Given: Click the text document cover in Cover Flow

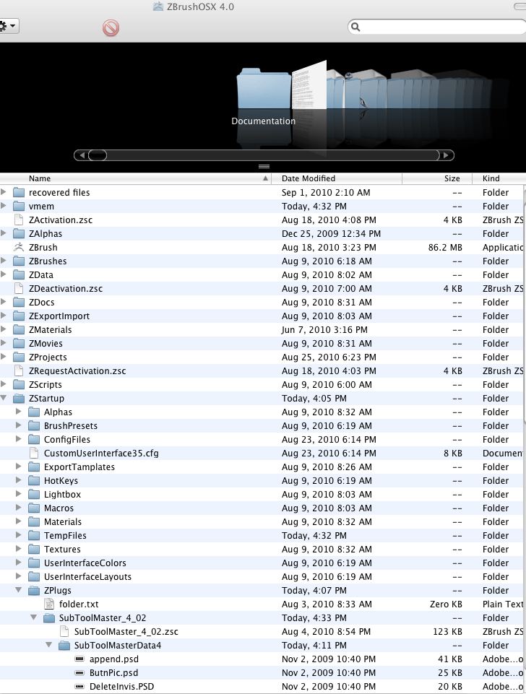Looking at the screenshot, I should tap(309, 85).
